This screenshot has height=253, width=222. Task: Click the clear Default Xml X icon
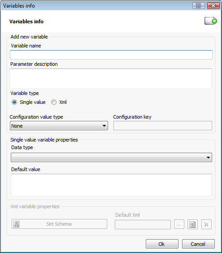coord(206,224)
